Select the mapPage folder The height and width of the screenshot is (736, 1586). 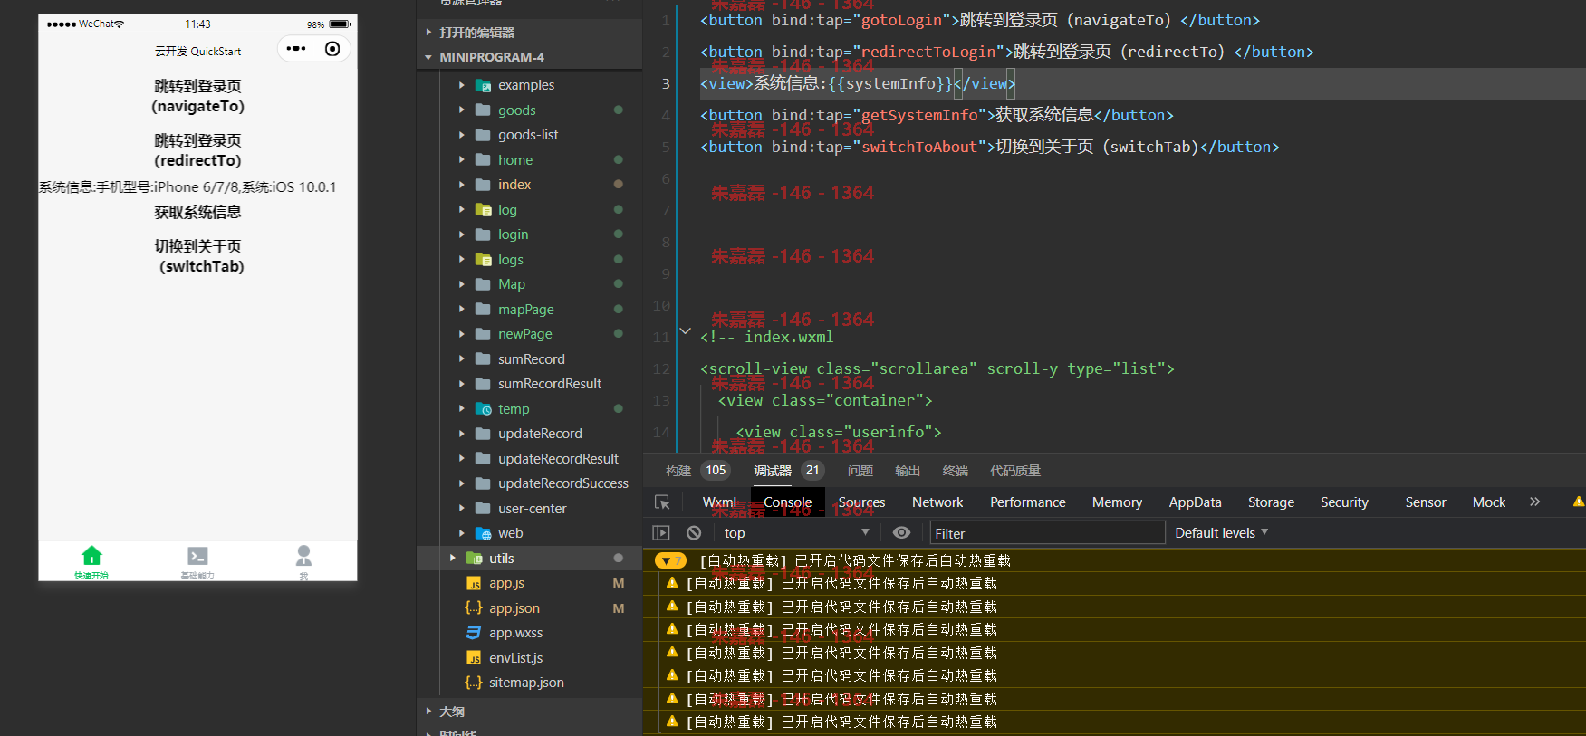click(525, 310)
